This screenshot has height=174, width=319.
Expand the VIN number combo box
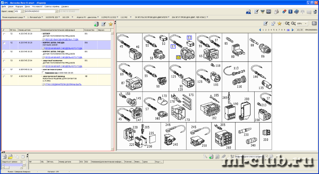[56, 11]
